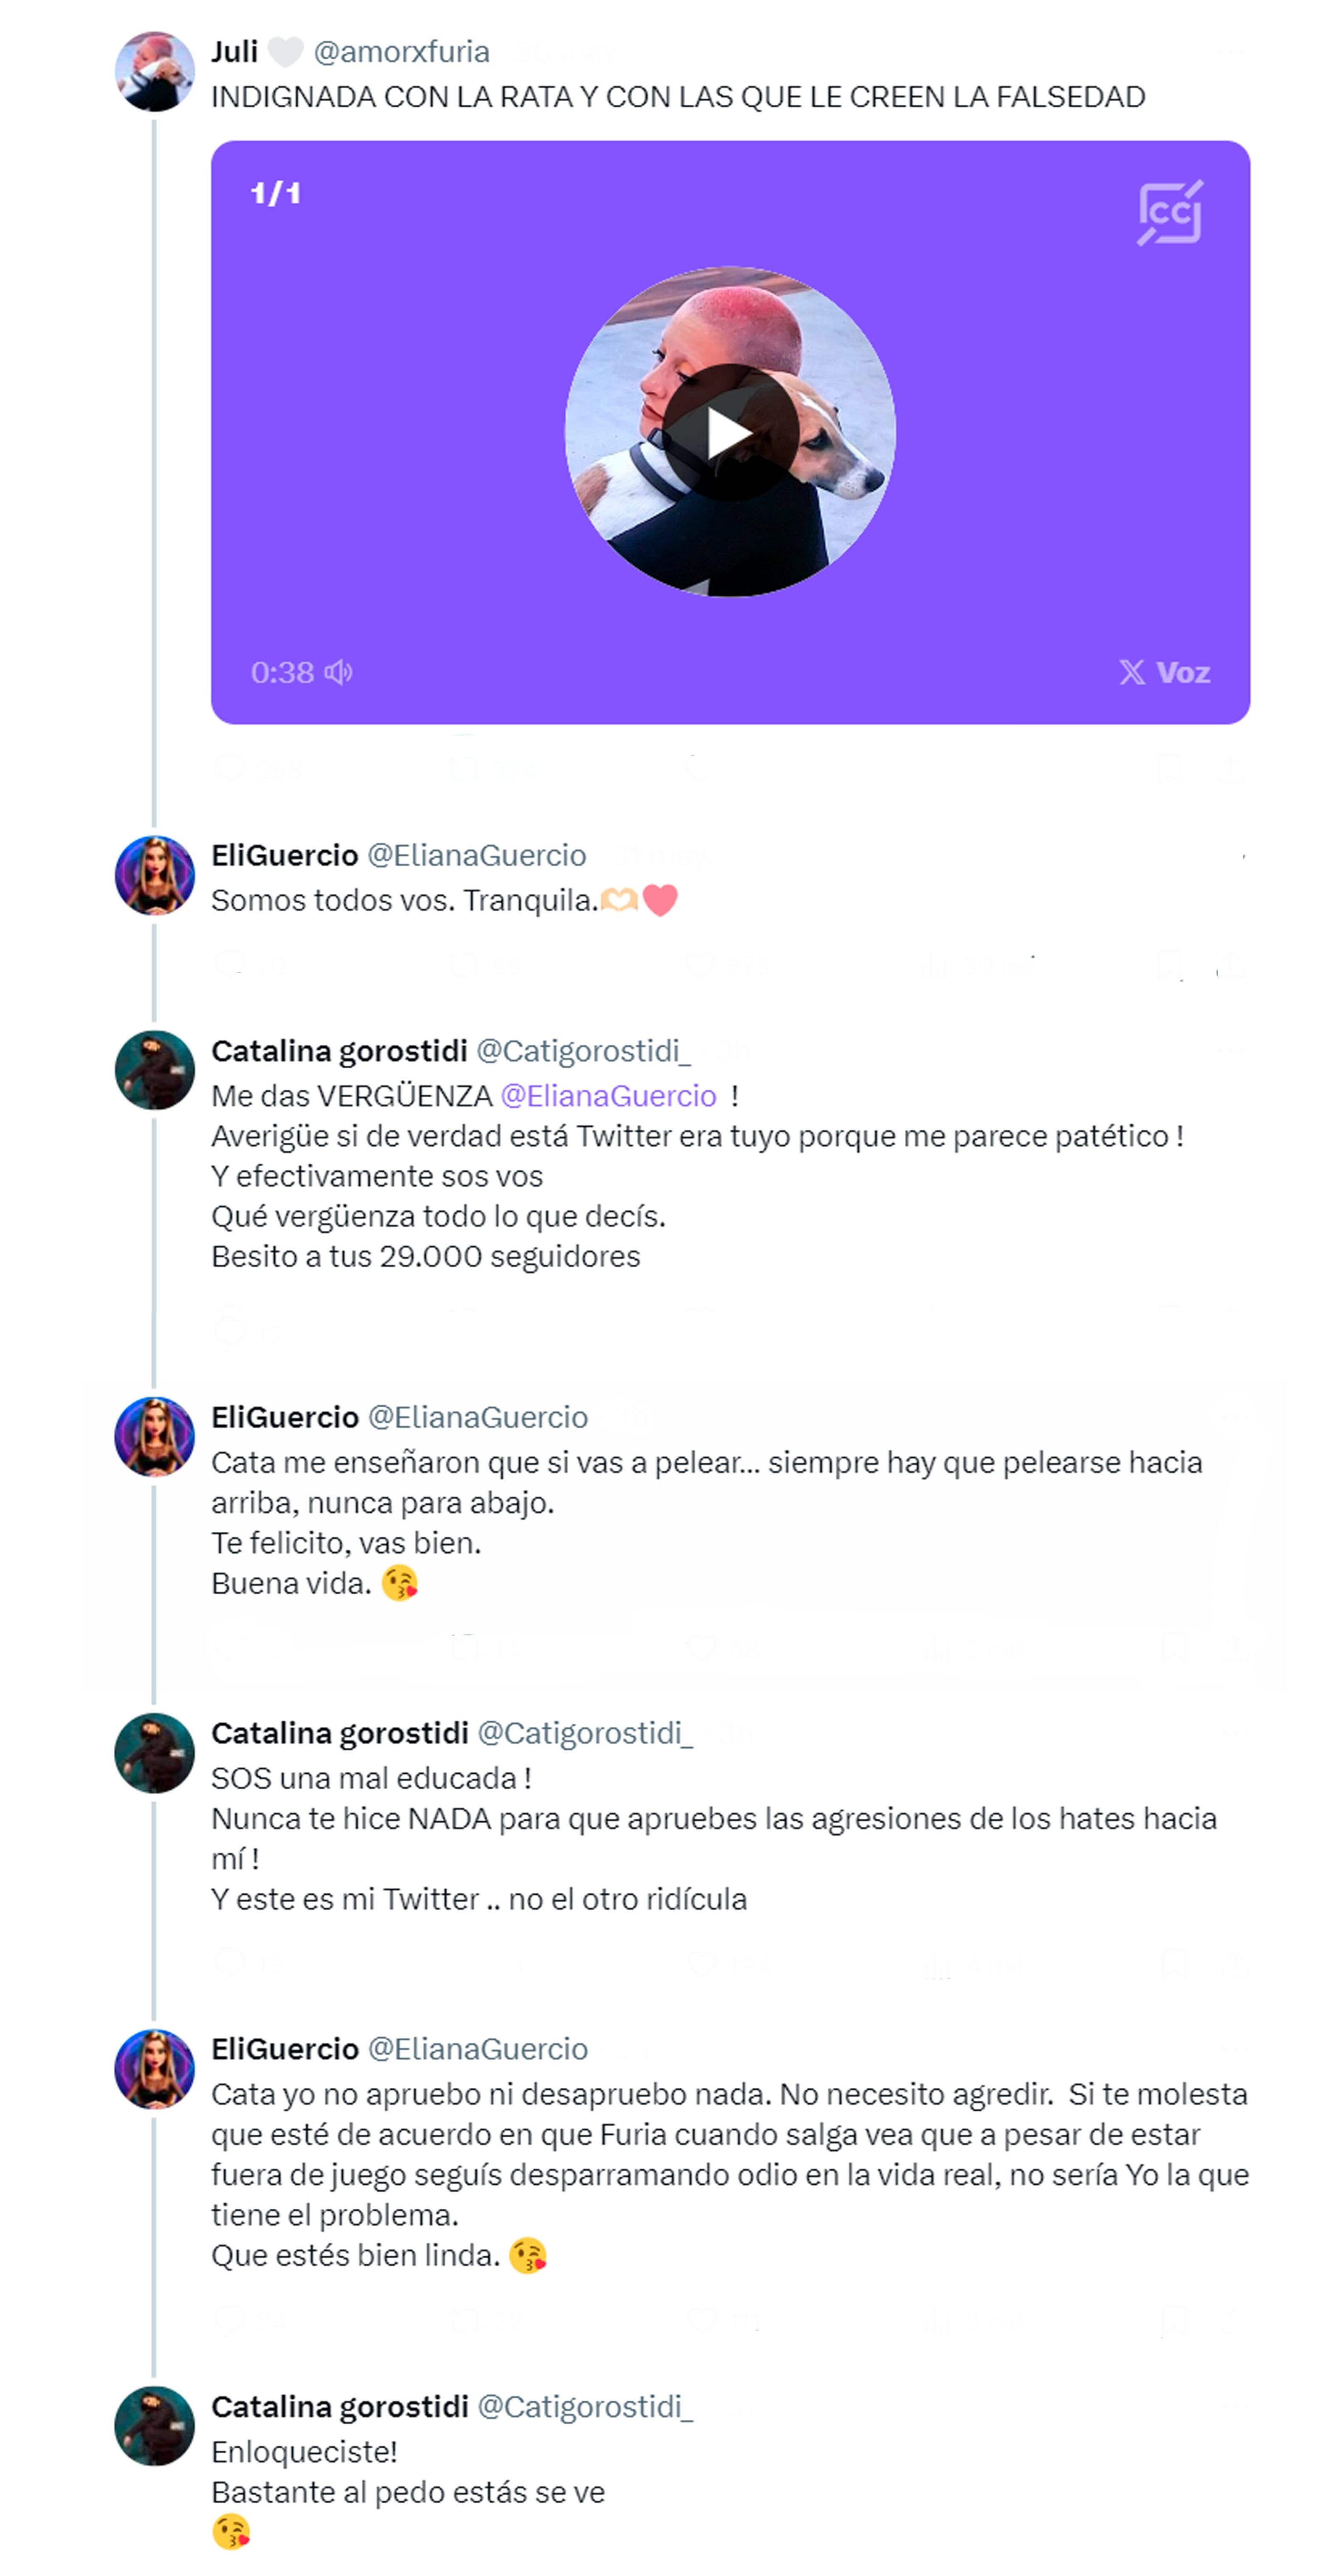The width and height of the screenshot is (1335, 2576).
Task: Open the "Besito a tus 29.000 seguidores" tweet
Action: click(425, 1256)
